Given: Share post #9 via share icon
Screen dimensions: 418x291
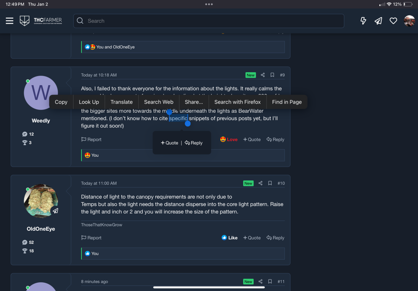Looking at the screenshot, I should coord(263,75).
